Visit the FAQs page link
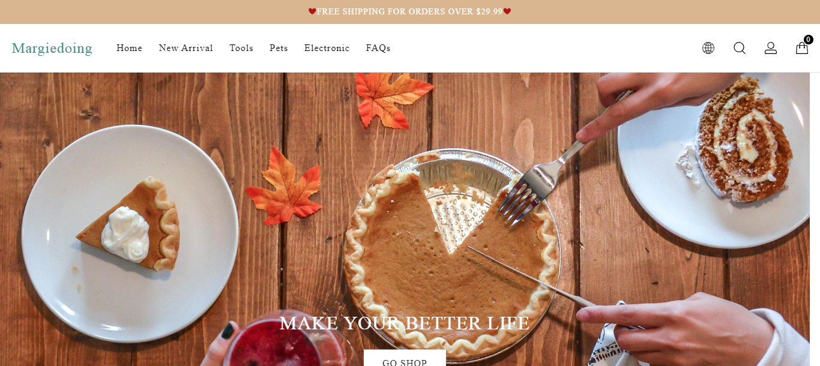 tap(378, 48)
